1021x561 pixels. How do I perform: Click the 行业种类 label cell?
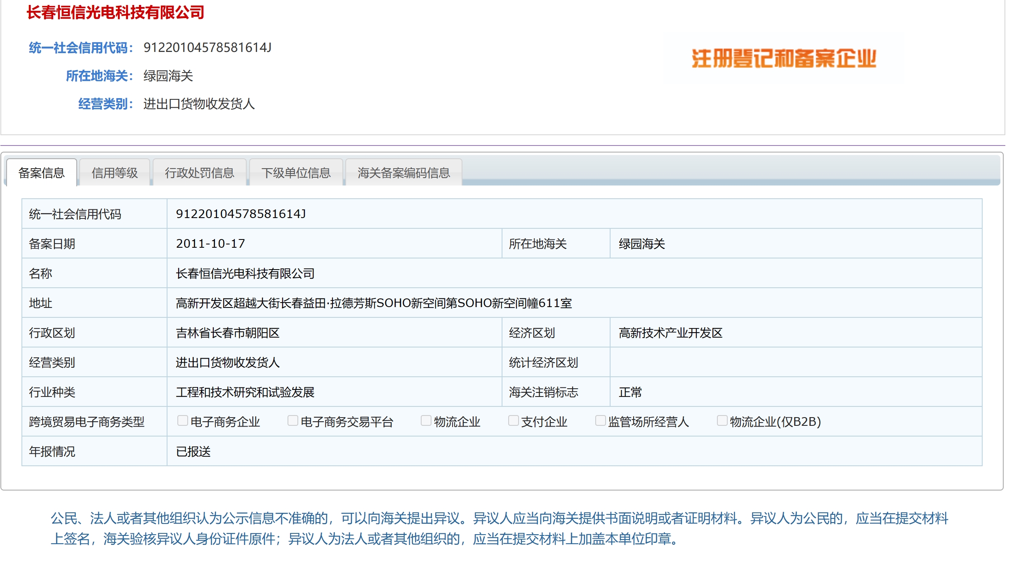[x=94, y=392]
